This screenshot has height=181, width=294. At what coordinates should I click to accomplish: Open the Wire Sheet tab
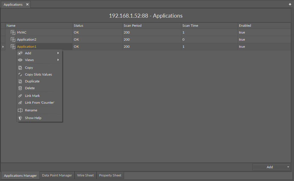point(85,175)
